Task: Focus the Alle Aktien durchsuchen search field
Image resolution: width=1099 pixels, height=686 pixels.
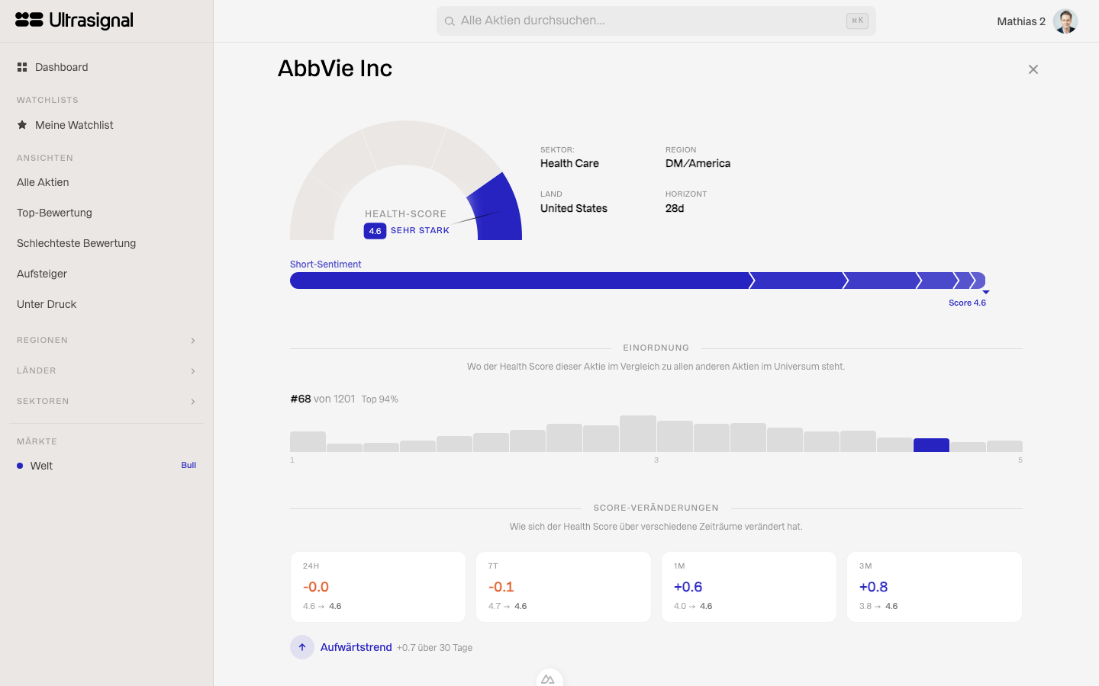Action: (x=656, y=21)
